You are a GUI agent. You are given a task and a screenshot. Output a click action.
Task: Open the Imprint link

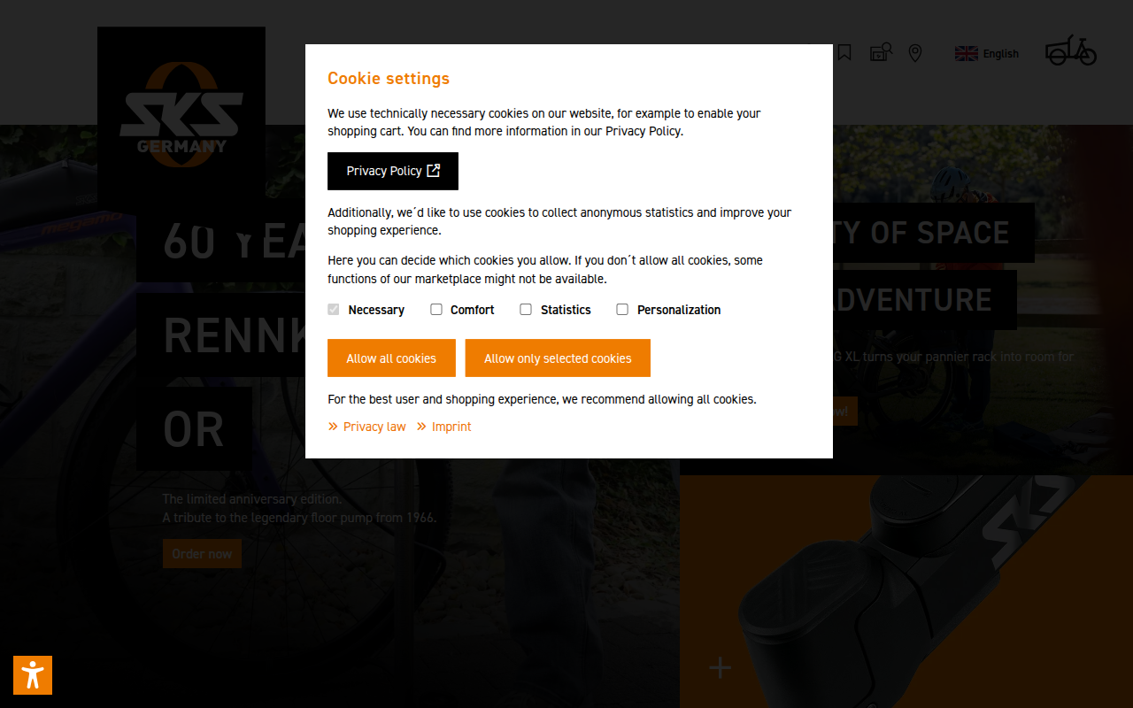click(x=444, y=427)
